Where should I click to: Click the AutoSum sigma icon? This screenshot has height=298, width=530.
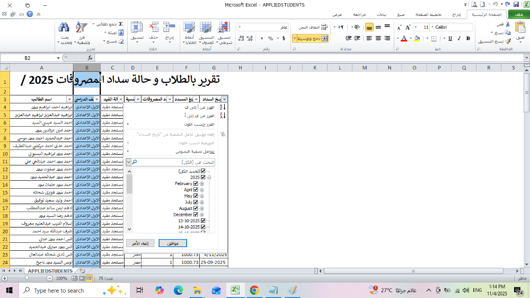pyautogui.click(x=120, y=24)
